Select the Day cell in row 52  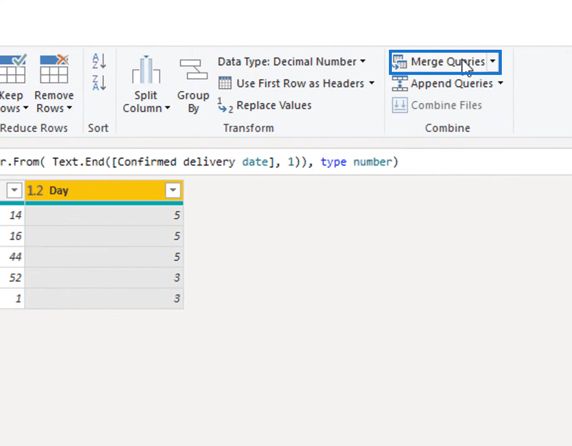click(x=104, y=278)
